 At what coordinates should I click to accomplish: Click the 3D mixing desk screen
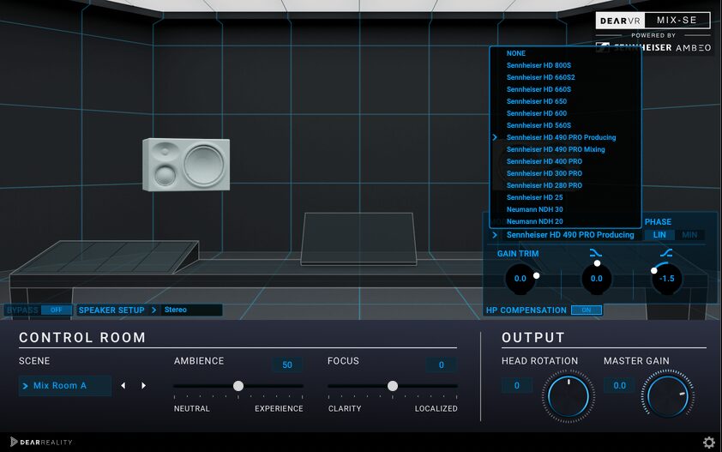pos(358,238)
